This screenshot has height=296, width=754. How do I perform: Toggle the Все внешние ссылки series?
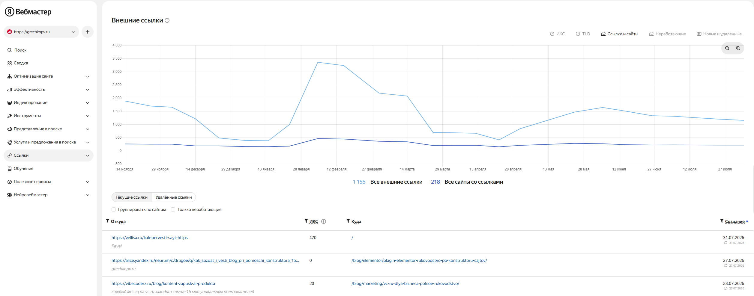tap(387, 182)
